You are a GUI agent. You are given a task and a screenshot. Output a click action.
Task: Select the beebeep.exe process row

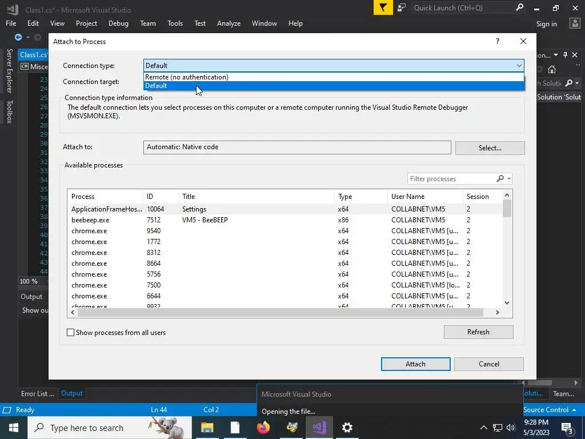click(285, 220)
